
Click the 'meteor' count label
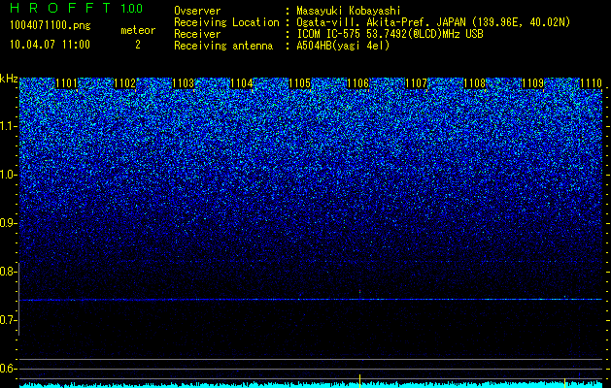[138, 30]
